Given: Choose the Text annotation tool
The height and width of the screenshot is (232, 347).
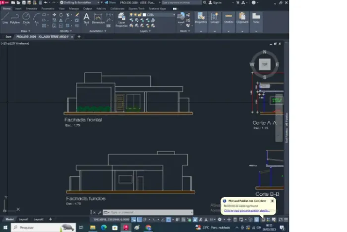Looking at the screenshot, I should pyautogui.click(x=86, y=18).
